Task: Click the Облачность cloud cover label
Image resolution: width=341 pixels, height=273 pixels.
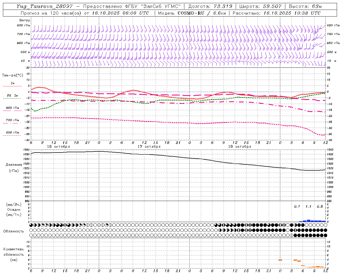Action: click(x=14, y=231)
